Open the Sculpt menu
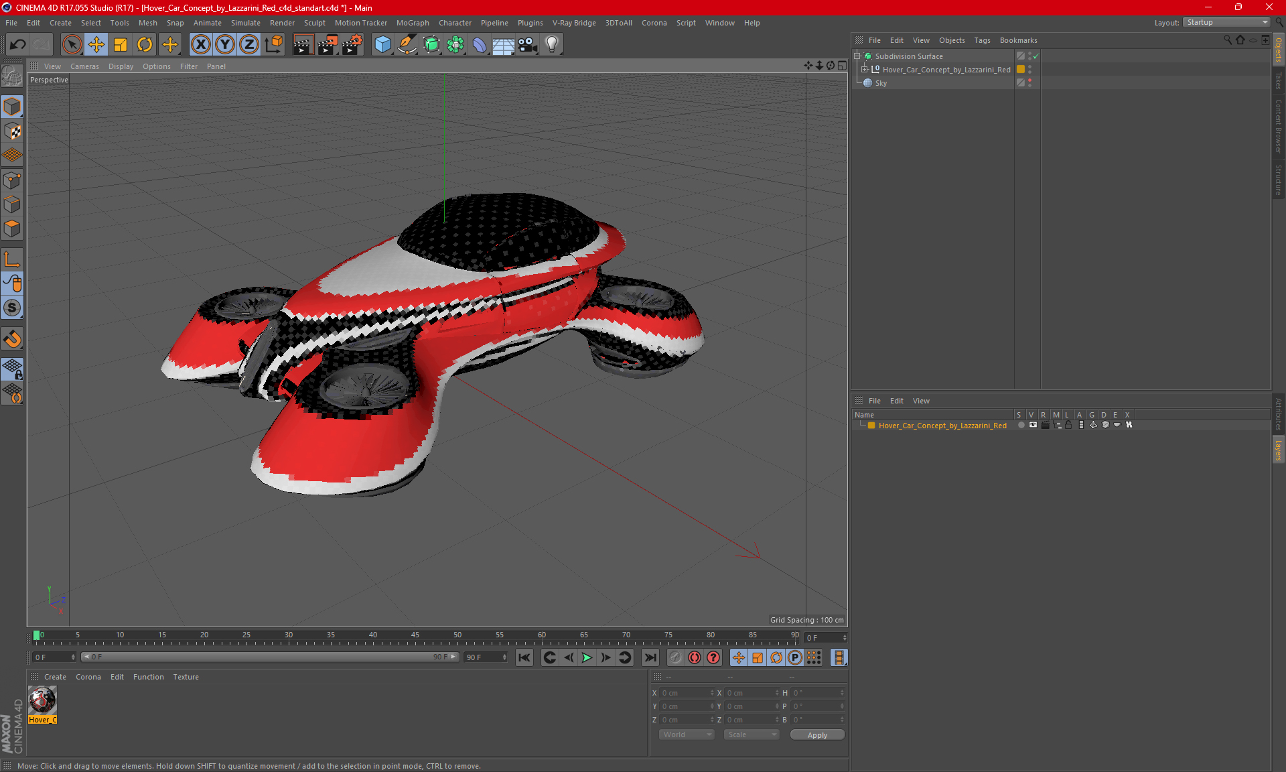 314,23
